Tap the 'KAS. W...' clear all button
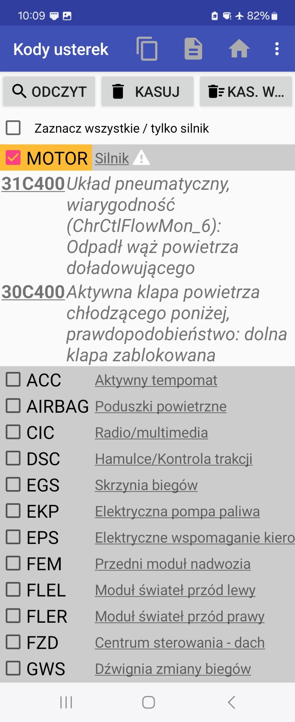Image resolution: width=295 pixels, height=722 pixels. pyautogui.click(x=246, y=91)
